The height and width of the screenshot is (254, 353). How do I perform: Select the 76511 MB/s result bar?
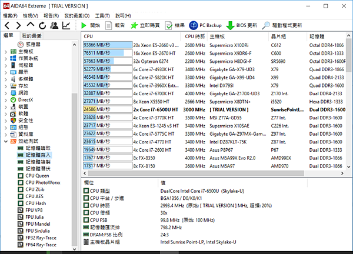[x=108, y=53]
